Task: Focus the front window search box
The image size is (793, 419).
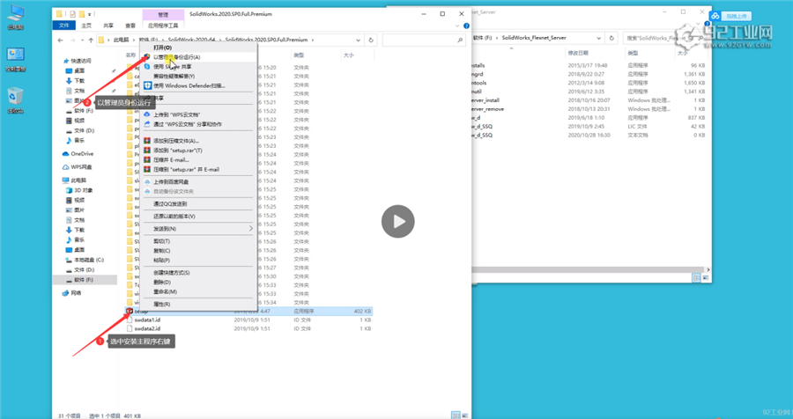Action: pos(423,40)
